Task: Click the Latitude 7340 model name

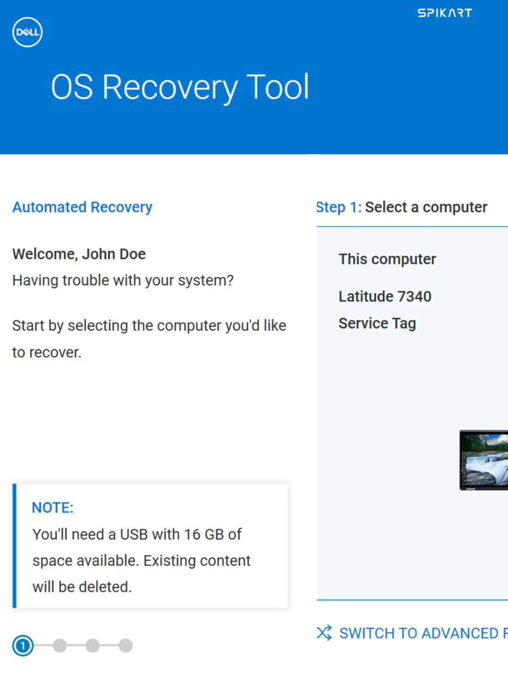Action: 385,297
